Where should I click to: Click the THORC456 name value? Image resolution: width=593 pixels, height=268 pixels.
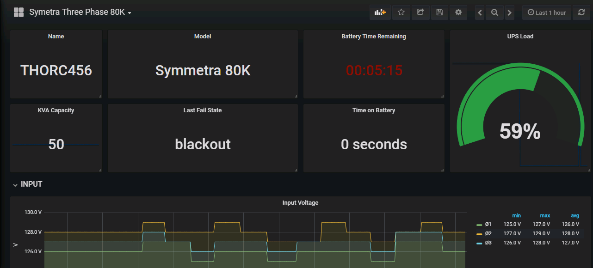pos(56,70)
